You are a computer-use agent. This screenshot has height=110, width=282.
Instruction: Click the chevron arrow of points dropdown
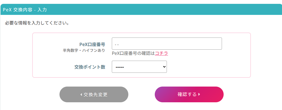(164, 67)
